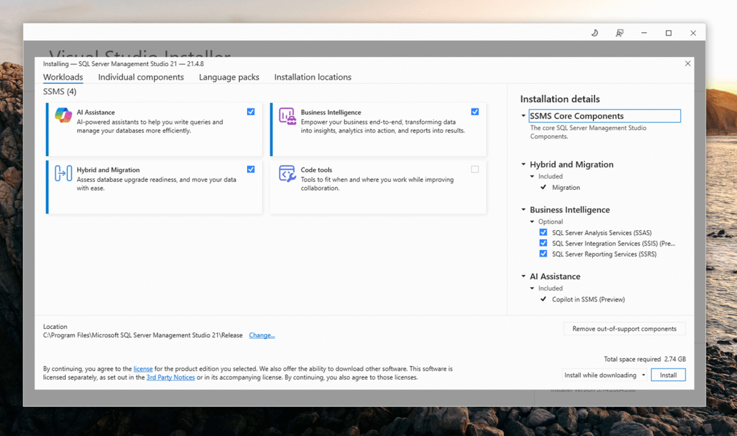This screenshot has width=737, height=436.
Task: Minimize the Visual Studio Installer window
Action: (x=644, y=33)
